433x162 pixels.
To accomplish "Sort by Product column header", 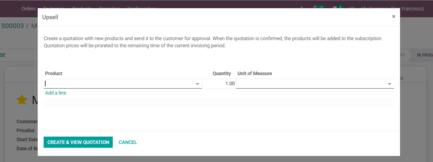I will (x=54, y=73).
